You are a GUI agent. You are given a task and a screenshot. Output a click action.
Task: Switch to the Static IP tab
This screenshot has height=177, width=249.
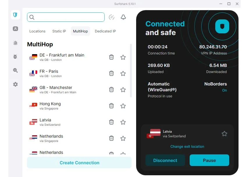coord(59,31)
